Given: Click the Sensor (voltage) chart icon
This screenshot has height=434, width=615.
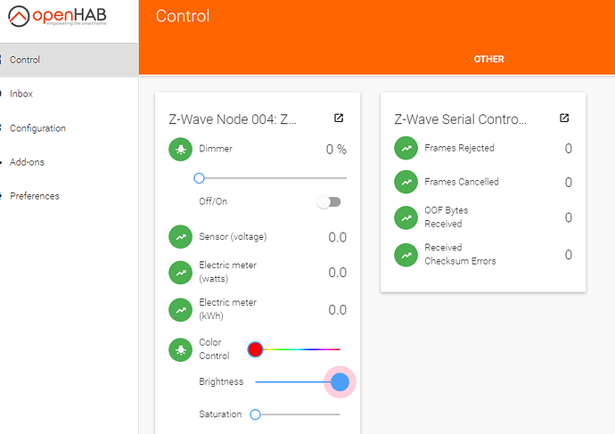Looking at the screenshot, I should pyautogui.click(x=181, y=237).
